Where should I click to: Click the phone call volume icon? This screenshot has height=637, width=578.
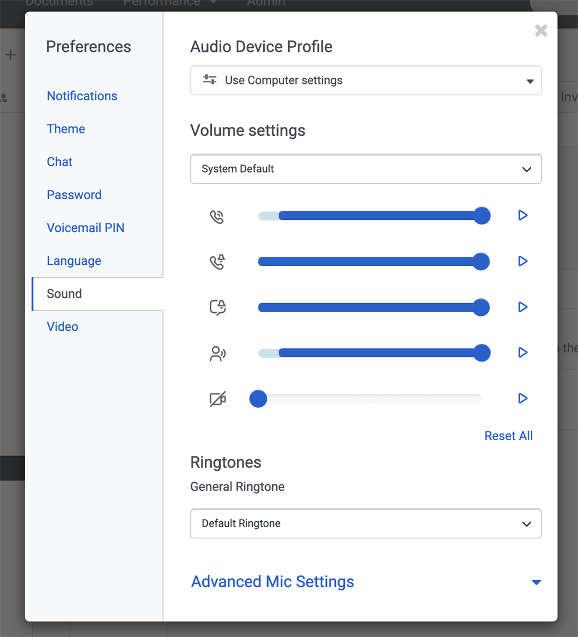pyautogui.click(x=217, y=217)
